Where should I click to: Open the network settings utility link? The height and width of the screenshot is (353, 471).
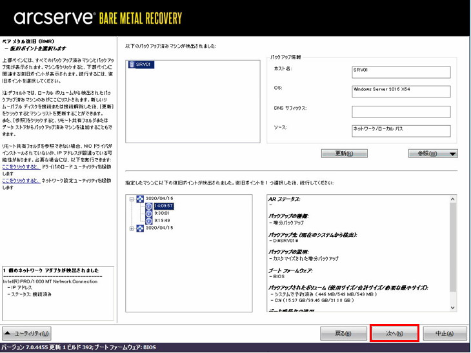point(21,181)
